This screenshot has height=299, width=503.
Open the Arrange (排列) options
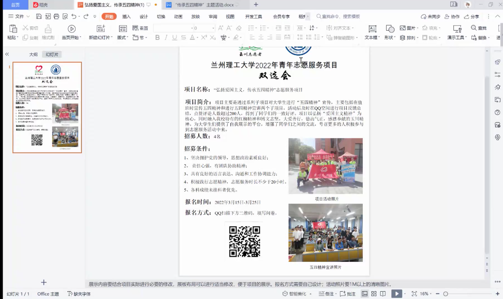pyautogui.click(x=409, y=38)
